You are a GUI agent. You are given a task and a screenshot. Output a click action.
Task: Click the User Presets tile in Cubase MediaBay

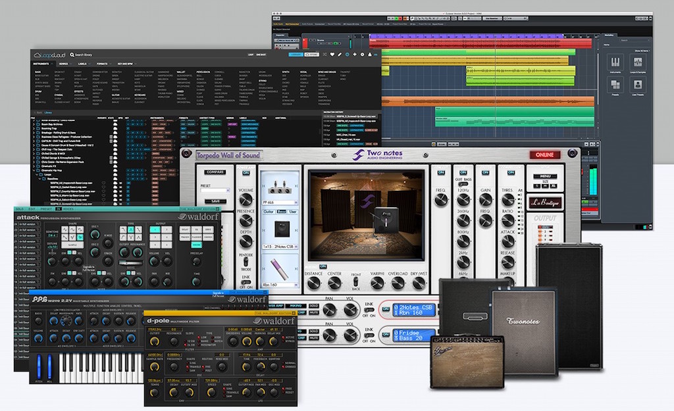(x=637, y=85)
